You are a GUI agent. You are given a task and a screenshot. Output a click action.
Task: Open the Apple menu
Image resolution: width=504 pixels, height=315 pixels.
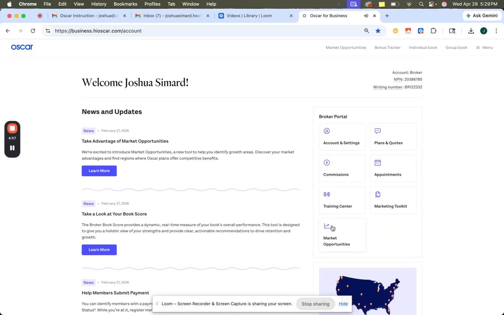(9, 4)
